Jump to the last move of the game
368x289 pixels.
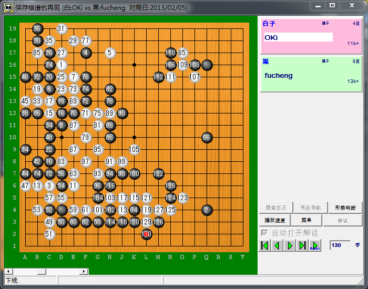pyautogui.click(x=302, y=245)
